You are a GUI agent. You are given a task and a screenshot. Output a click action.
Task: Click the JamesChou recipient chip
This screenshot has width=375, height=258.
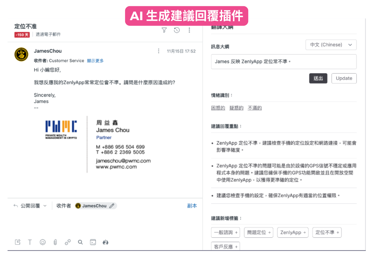(96, 206)
